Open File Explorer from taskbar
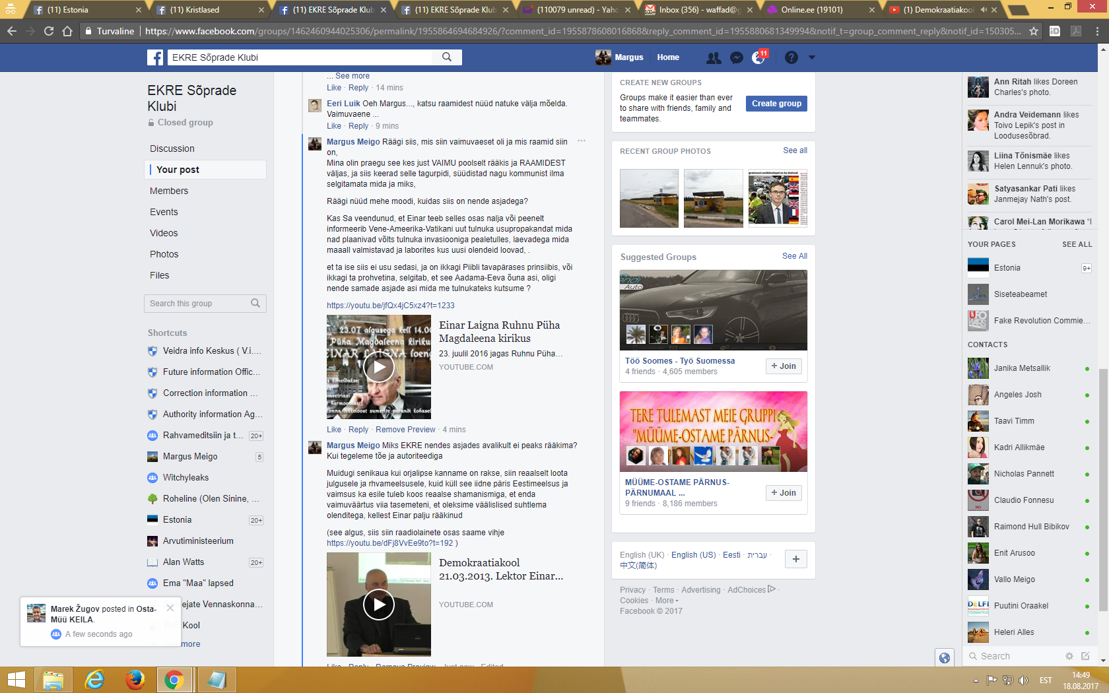 (x=53, y=680)
